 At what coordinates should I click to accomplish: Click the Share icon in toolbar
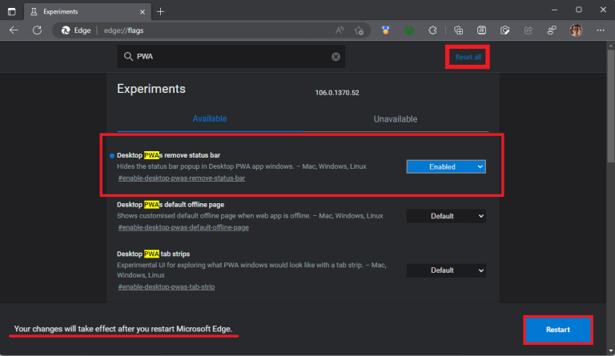point(529,30)
